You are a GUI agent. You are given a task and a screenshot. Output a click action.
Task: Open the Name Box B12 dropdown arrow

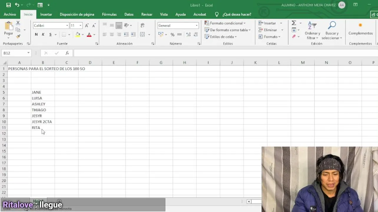click(28, 53)
